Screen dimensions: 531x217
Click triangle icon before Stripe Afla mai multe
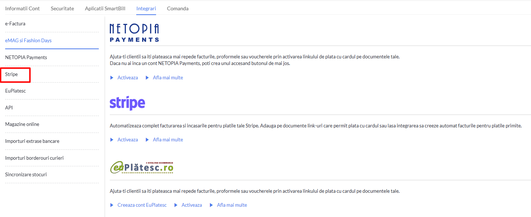[x=148, y=140]
